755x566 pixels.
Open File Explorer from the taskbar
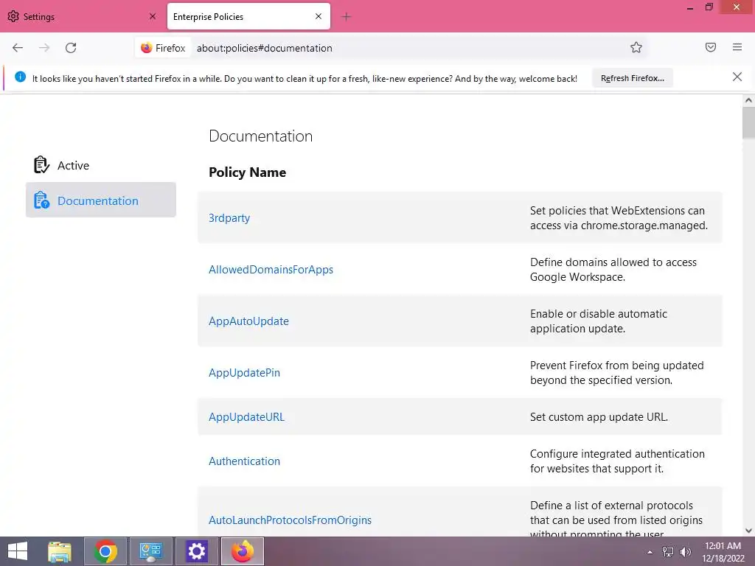coord(60,551)
